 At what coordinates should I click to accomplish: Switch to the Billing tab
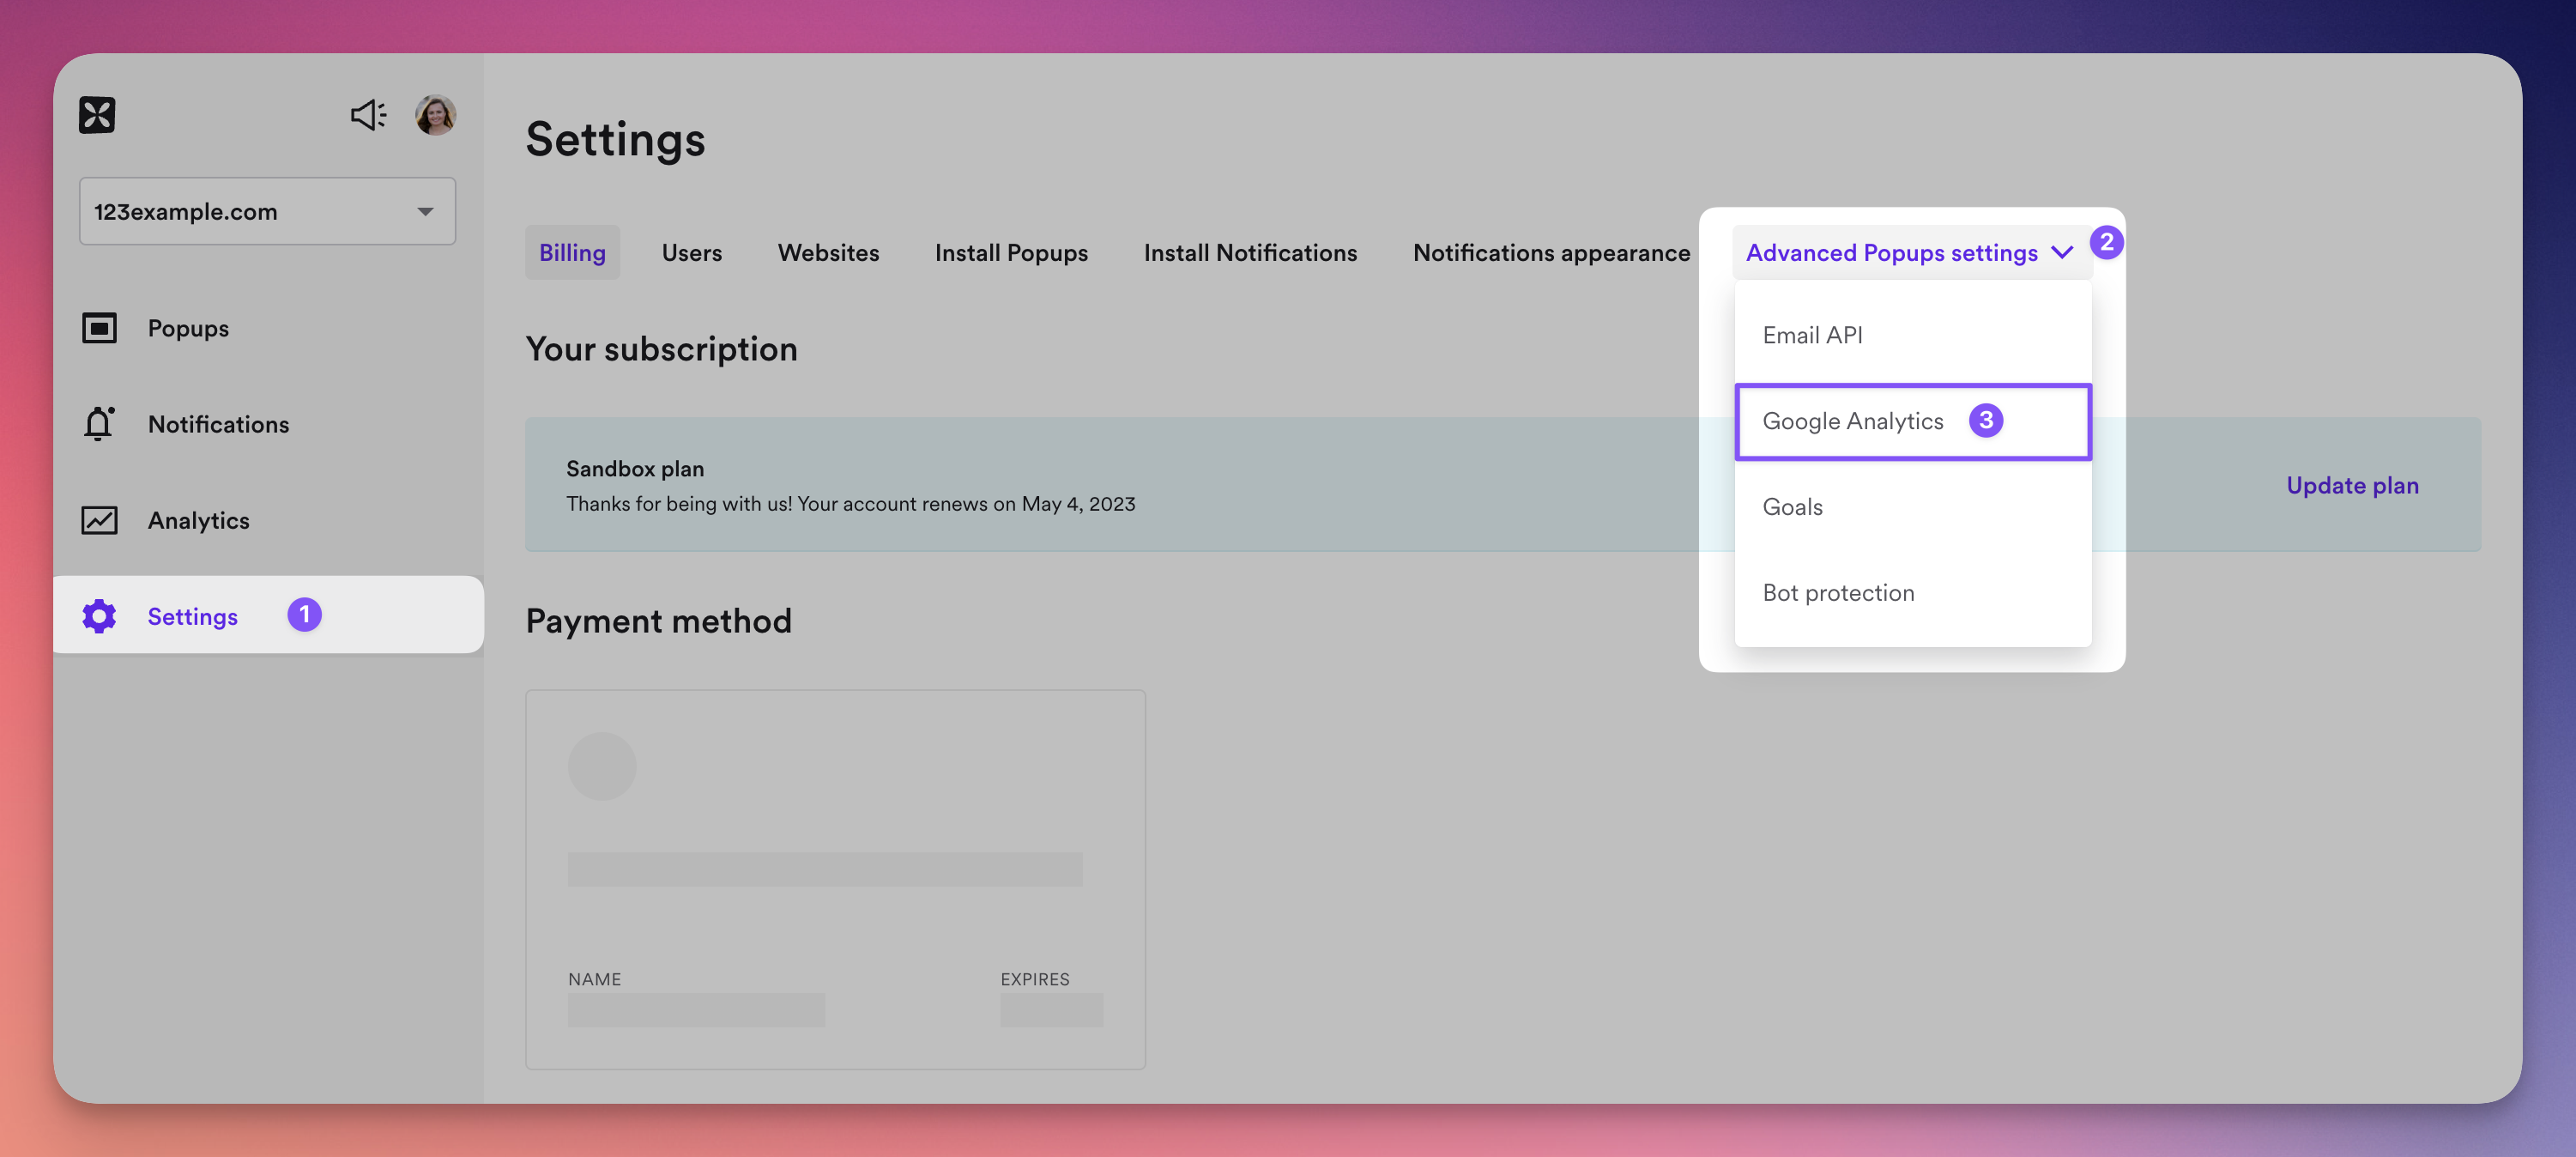pos(572,253)
